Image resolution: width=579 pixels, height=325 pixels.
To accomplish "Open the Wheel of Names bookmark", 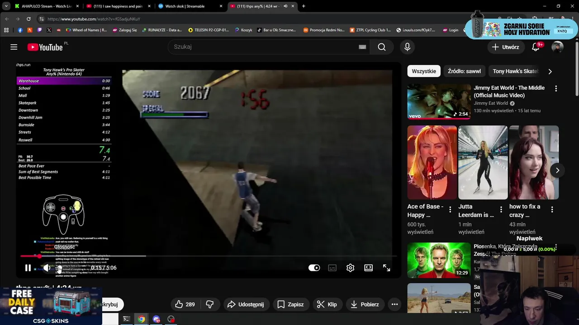I will pos(86,30).
